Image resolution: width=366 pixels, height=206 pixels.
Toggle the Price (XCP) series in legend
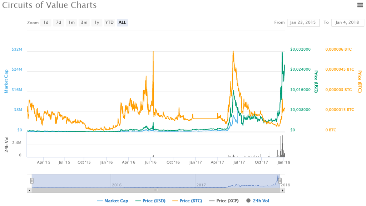click(x=224, y=201)
